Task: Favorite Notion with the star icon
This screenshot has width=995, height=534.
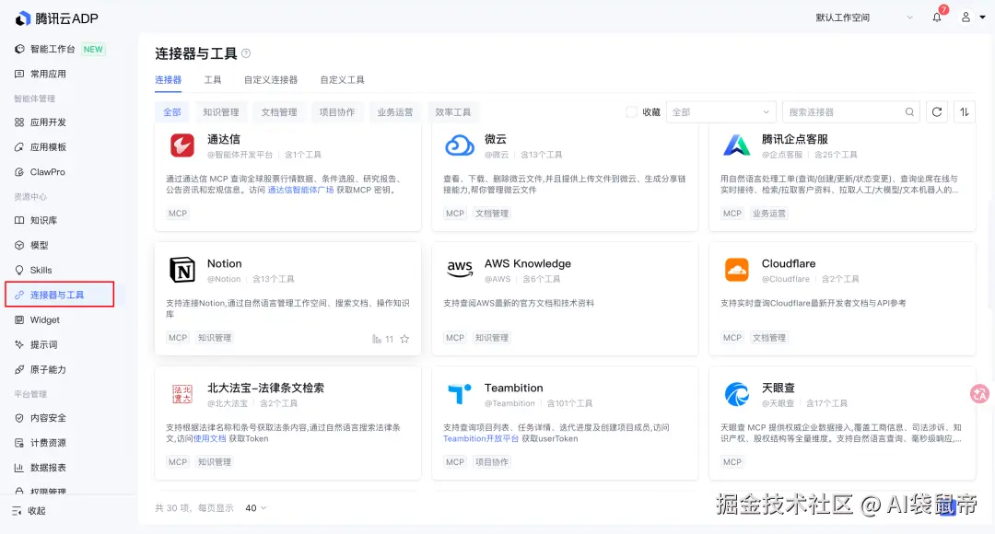Action: coord(404,339)
